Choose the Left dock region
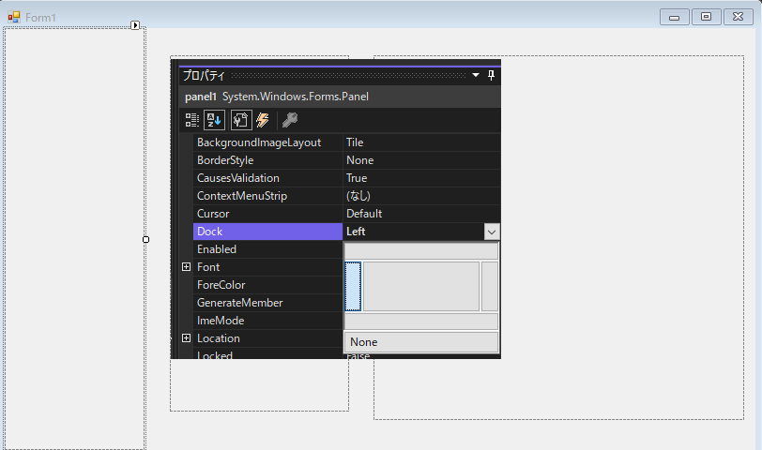Image resolution: width=762 pixels, height=450 pixels. tap(353, 287)
